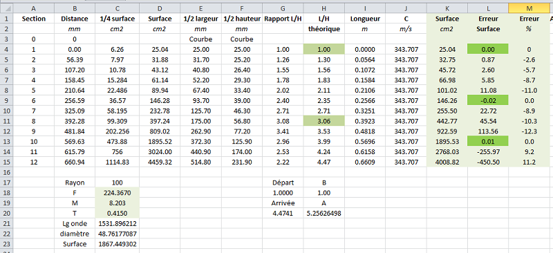Select the Lg onde value 1531.896212
The width and height of the screenshot is (553, 253).
(x=117, y=223)
